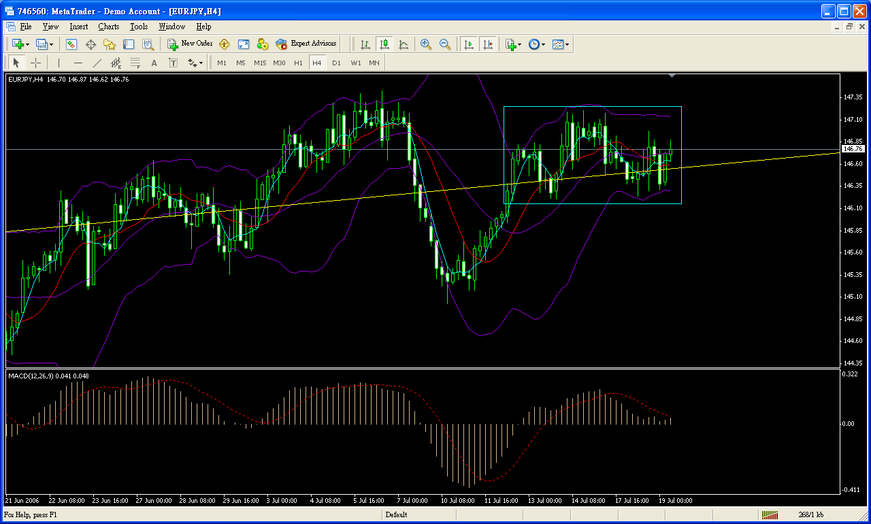The width and height of the screenshot is (871, 524).
Task: Select the trendline drawing tool
Action: (x=97, y=63)
